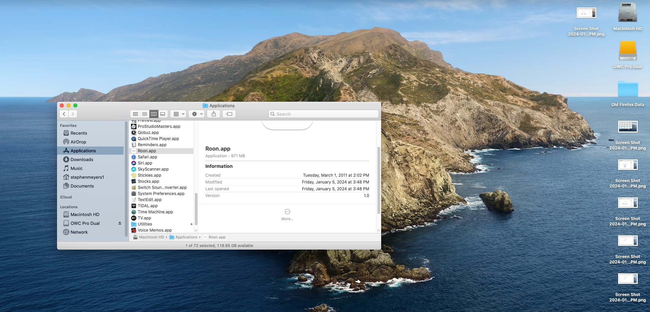650x312 pixels.
Task: Select the Old Firefox Data folder
Action: click(627, 89)
